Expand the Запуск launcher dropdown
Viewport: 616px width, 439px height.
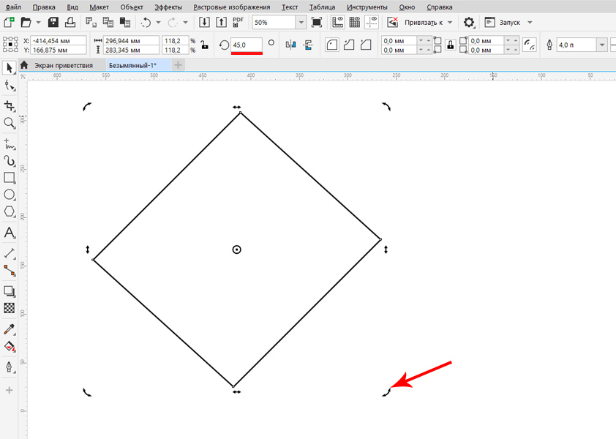pyautogui.click(x=530, y=23)
